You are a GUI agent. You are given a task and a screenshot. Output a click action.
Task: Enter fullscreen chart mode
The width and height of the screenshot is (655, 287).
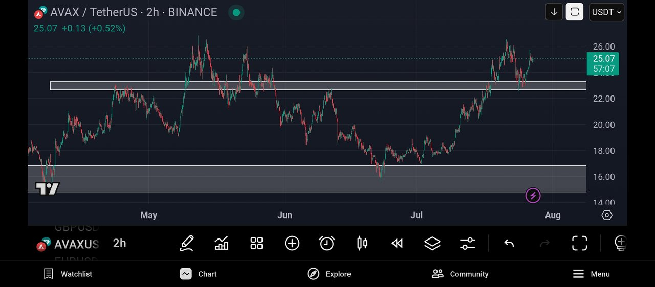click(579, 243)
